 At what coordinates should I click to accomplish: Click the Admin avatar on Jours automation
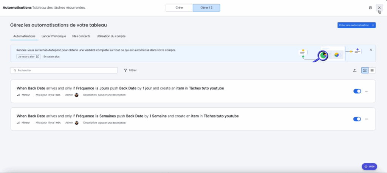76,95
